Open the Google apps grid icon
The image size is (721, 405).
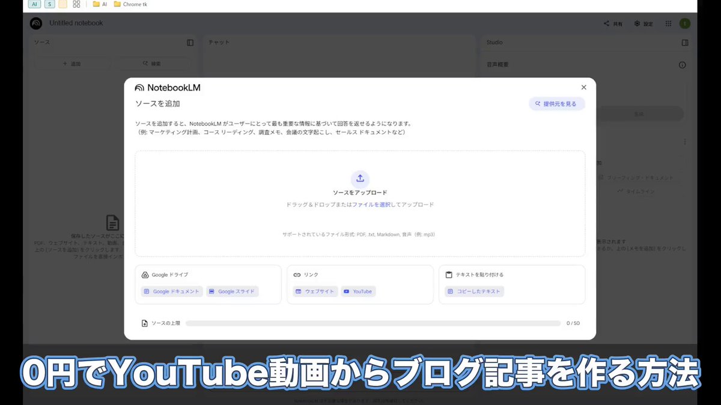point(669,24)
